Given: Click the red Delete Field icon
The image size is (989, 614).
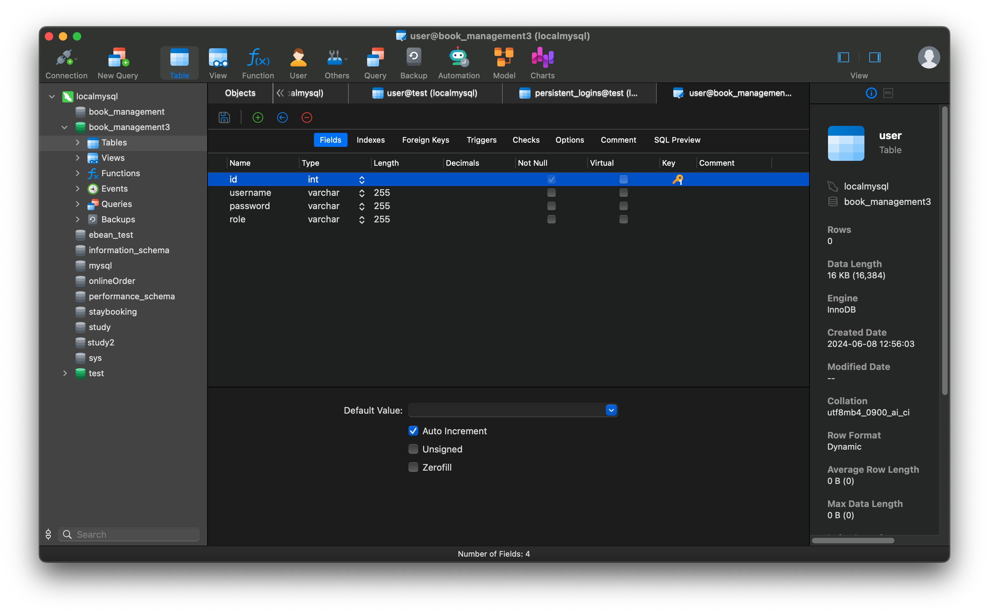Looking at the screenshot, I should [x=307, y=117].
